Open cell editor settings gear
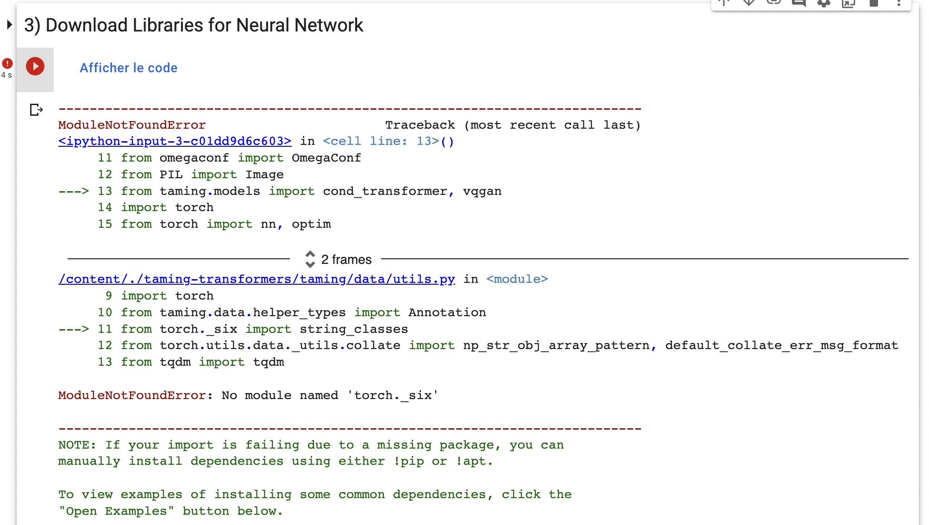This screenshot has height=525, width=929. [x=824, y=4]
